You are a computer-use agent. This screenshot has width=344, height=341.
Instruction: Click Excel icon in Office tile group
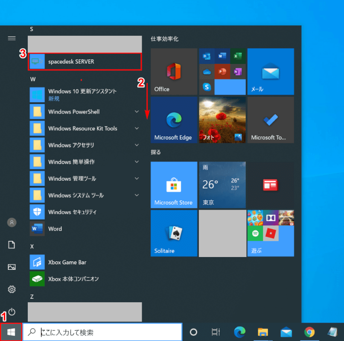click(238, 56)
